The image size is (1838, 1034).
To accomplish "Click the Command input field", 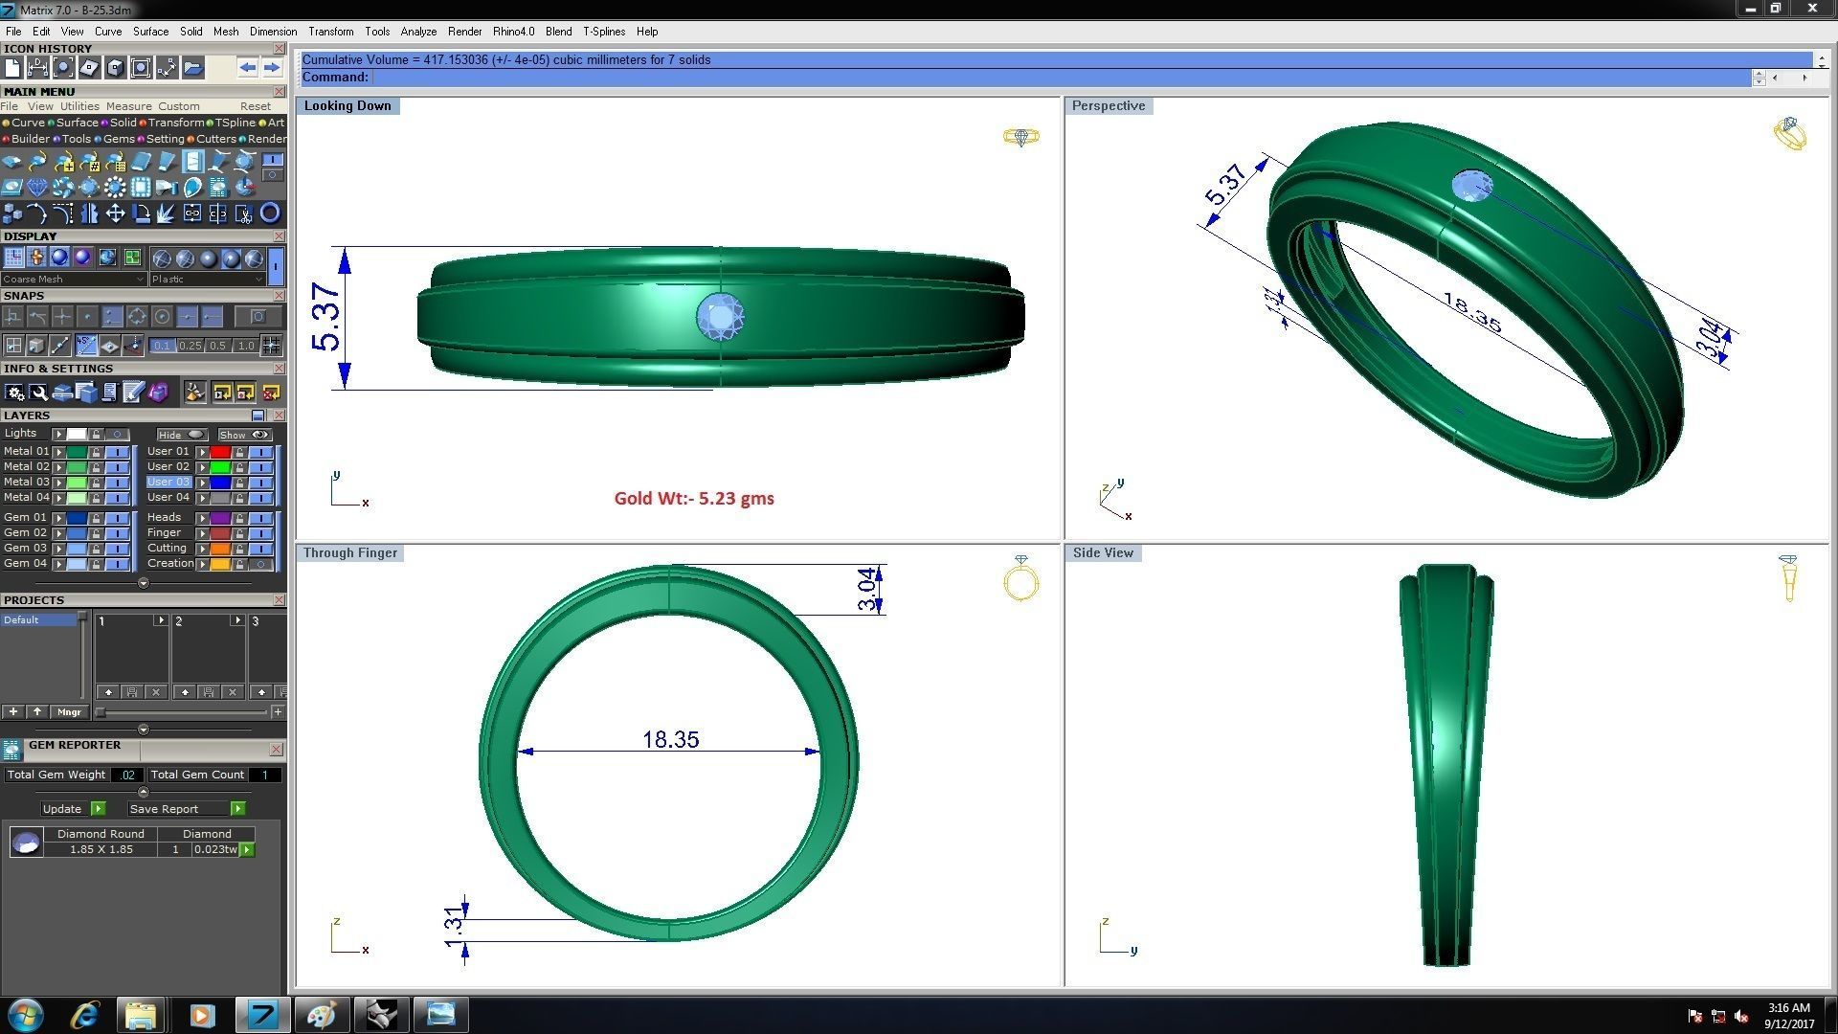I will coord(1063,78).
